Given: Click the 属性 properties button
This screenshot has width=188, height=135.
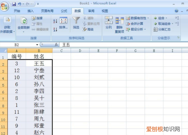Looking at the screenshot, I should tap(37, 24).
